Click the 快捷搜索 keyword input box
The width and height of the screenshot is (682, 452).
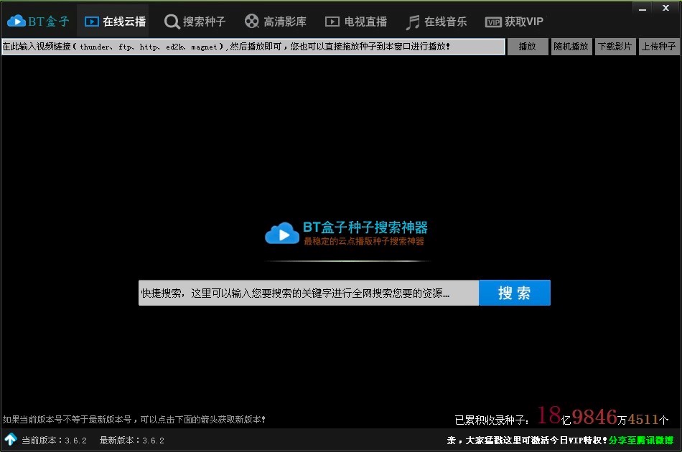coord(309,293)
